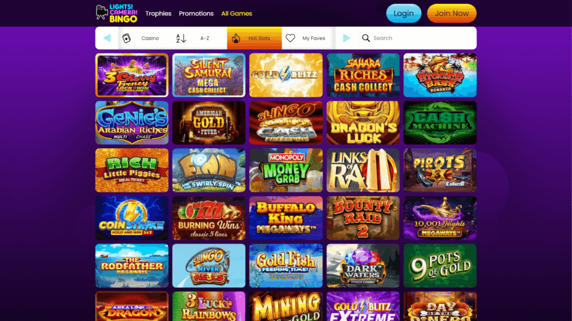This screenshot has height=321, width=572.
Task: Choose the 9 Pots of Gold tile
Action: [x=440, y=266]
